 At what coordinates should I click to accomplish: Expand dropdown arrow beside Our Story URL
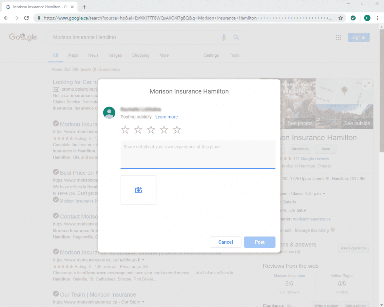pyautogui.click(x=143, y=302)
